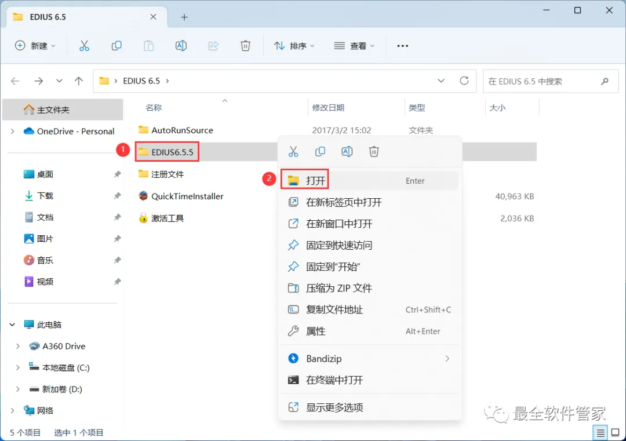Click the context menu Copy icon
626x441 pixels.
click(x=320, y=152)
